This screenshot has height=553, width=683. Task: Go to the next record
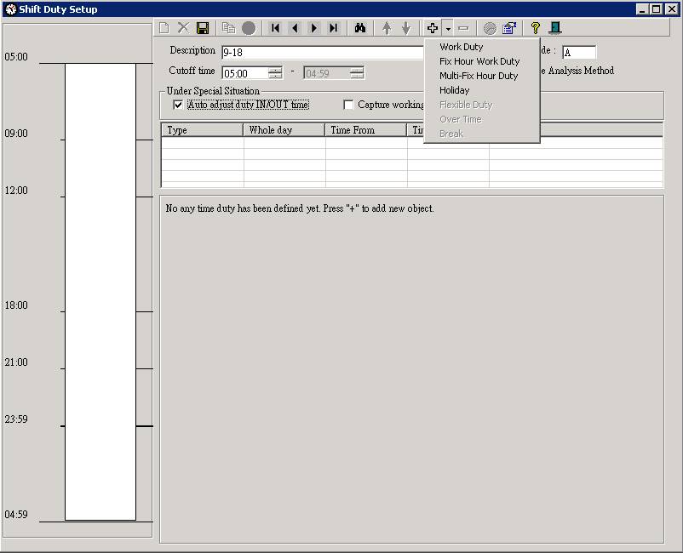point(314,28)
